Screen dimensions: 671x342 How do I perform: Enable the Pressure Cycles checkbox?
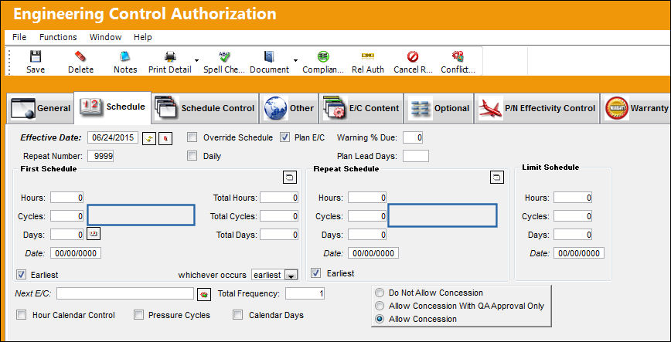(x=138, y=315)
